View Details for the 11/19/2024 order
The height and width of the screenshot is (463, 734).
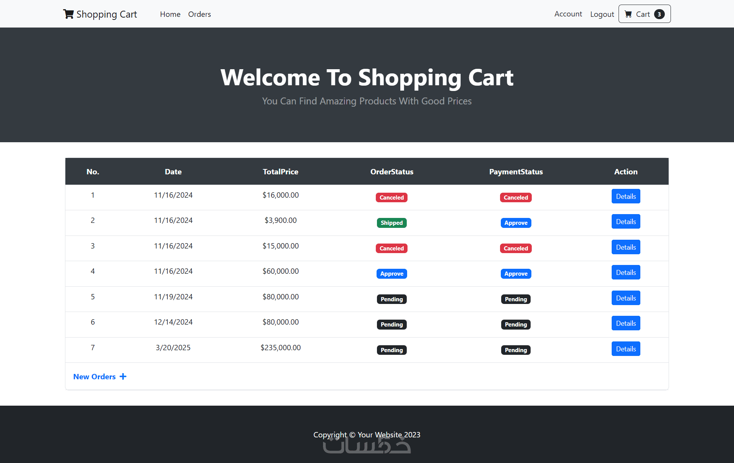click(625, 298)
